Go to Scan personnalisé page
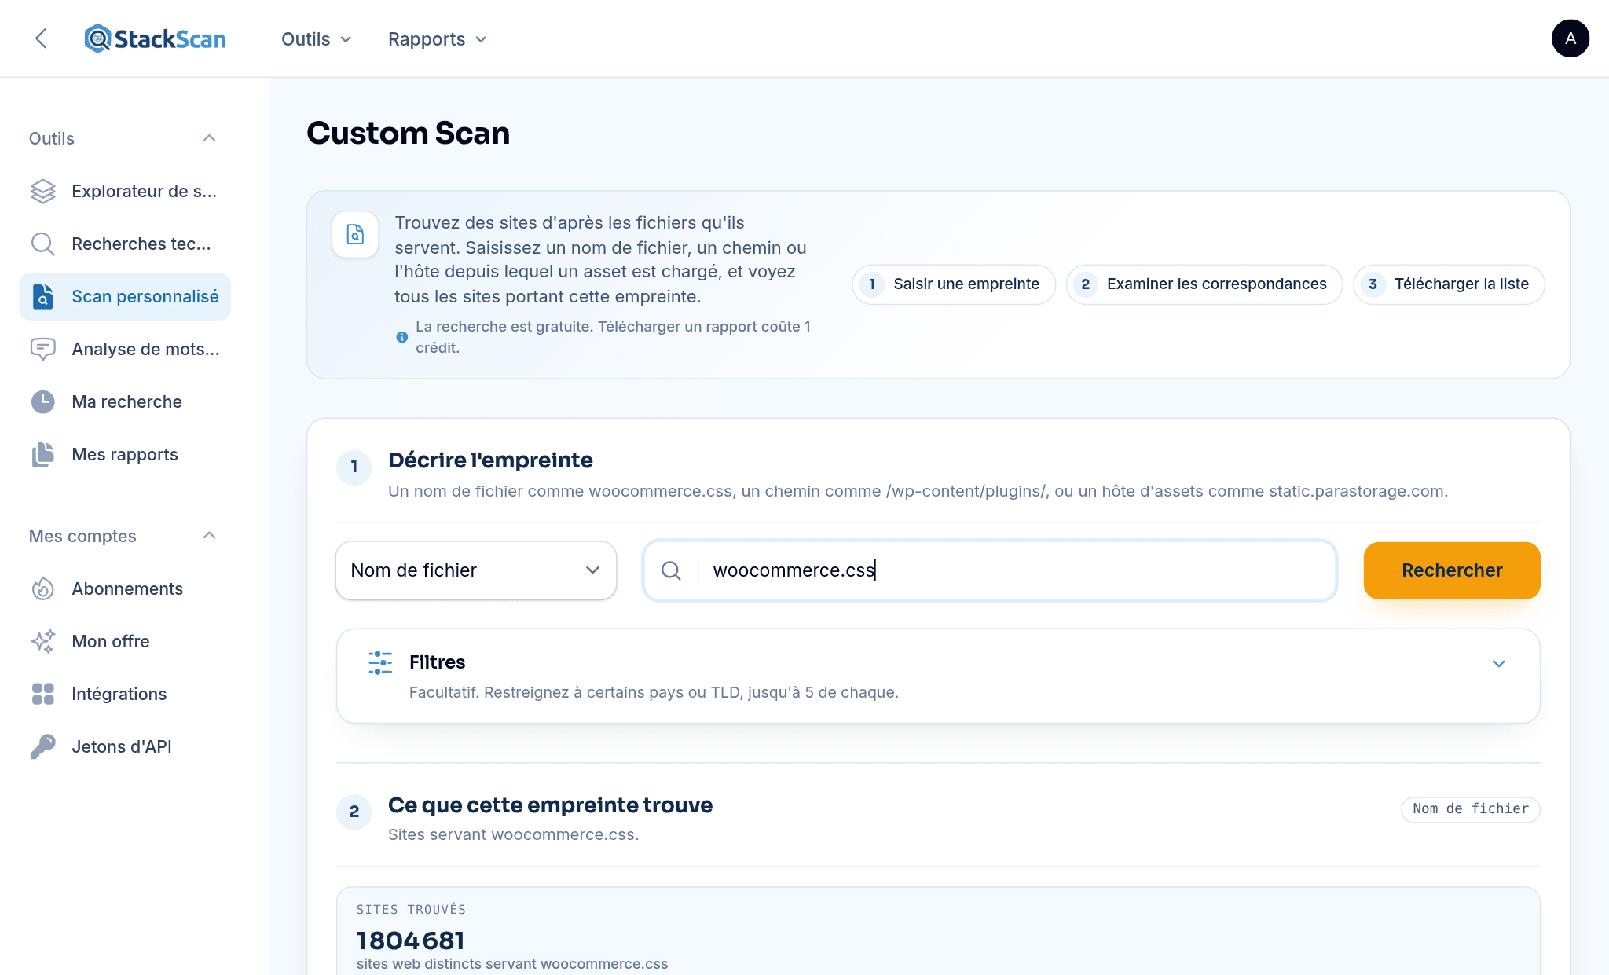Screen dimensions: 1609x975 point(125,296)
